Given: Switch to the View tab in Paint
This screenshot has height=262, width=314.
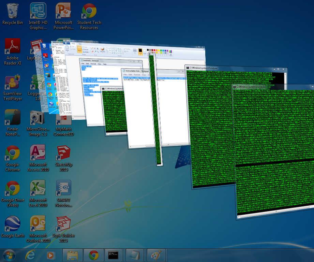Looking at the screenshot, I should point(80,44).
